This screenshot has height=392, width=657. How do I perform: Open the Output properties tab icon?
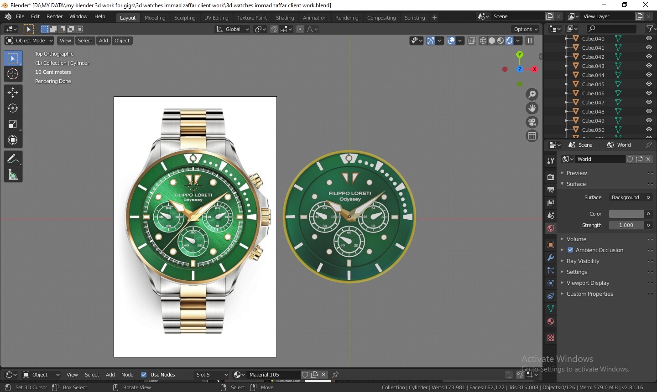[551, 190]
